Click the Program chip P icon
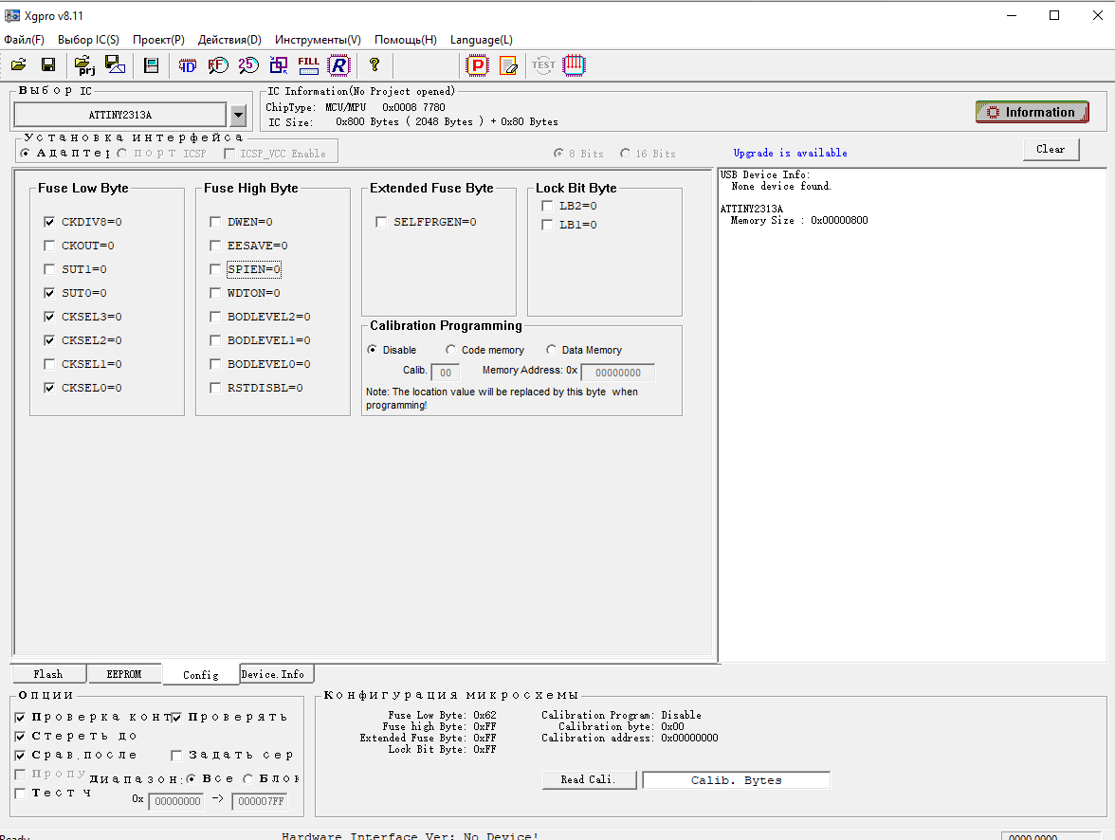The image size is (1115, 840). click(478, 65)
